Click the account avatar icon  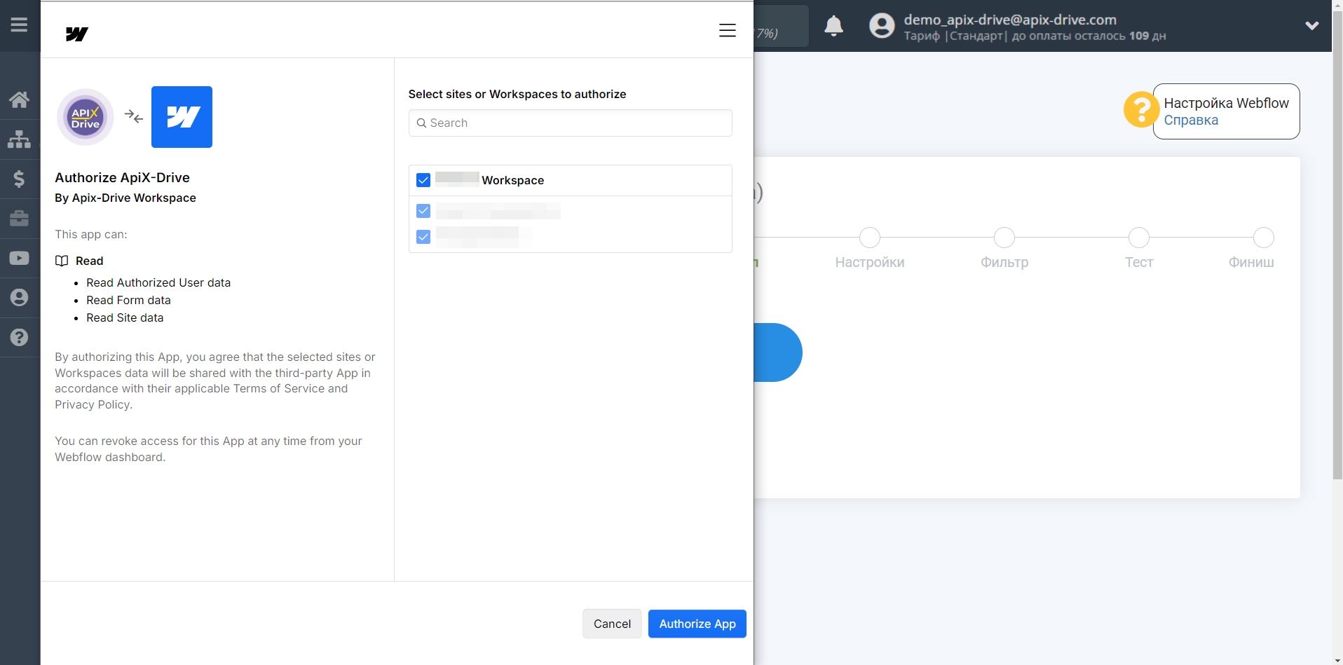click(882, 26)
